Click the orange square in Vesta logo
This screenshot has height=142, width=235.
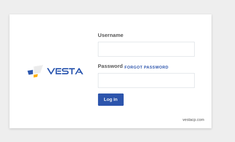point(35,76)
